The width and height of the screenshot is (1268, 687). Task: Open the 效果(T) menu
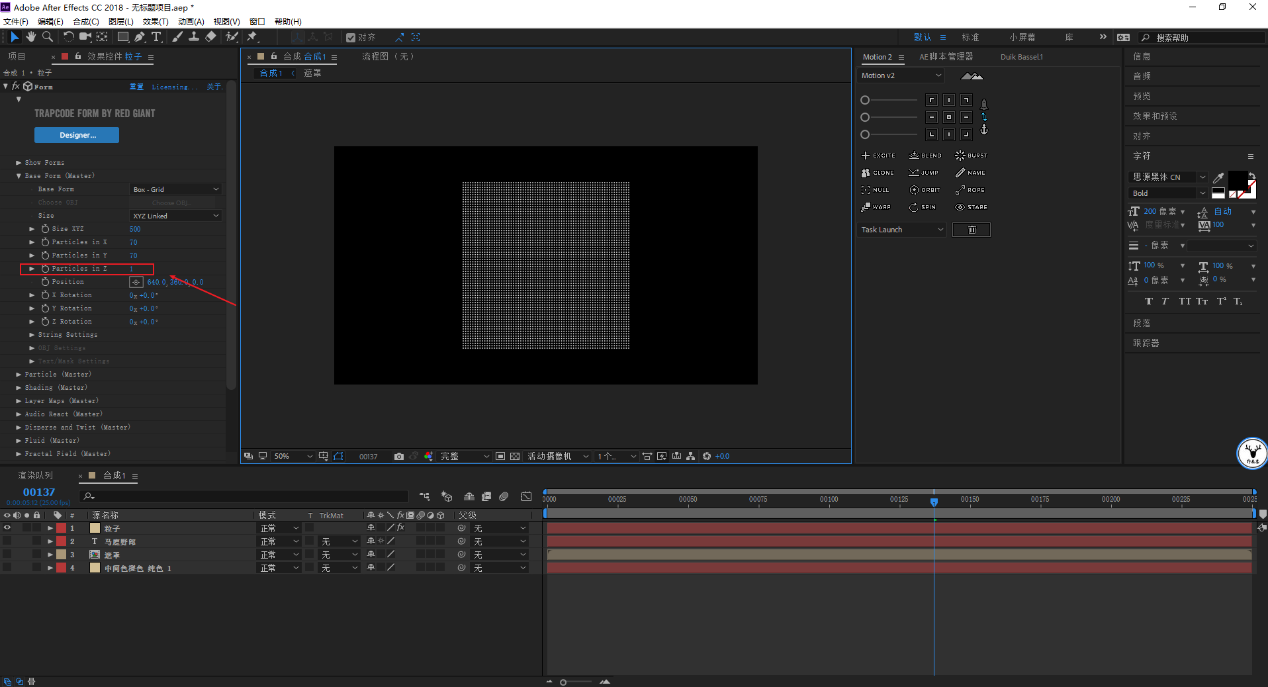click(156, 21)
